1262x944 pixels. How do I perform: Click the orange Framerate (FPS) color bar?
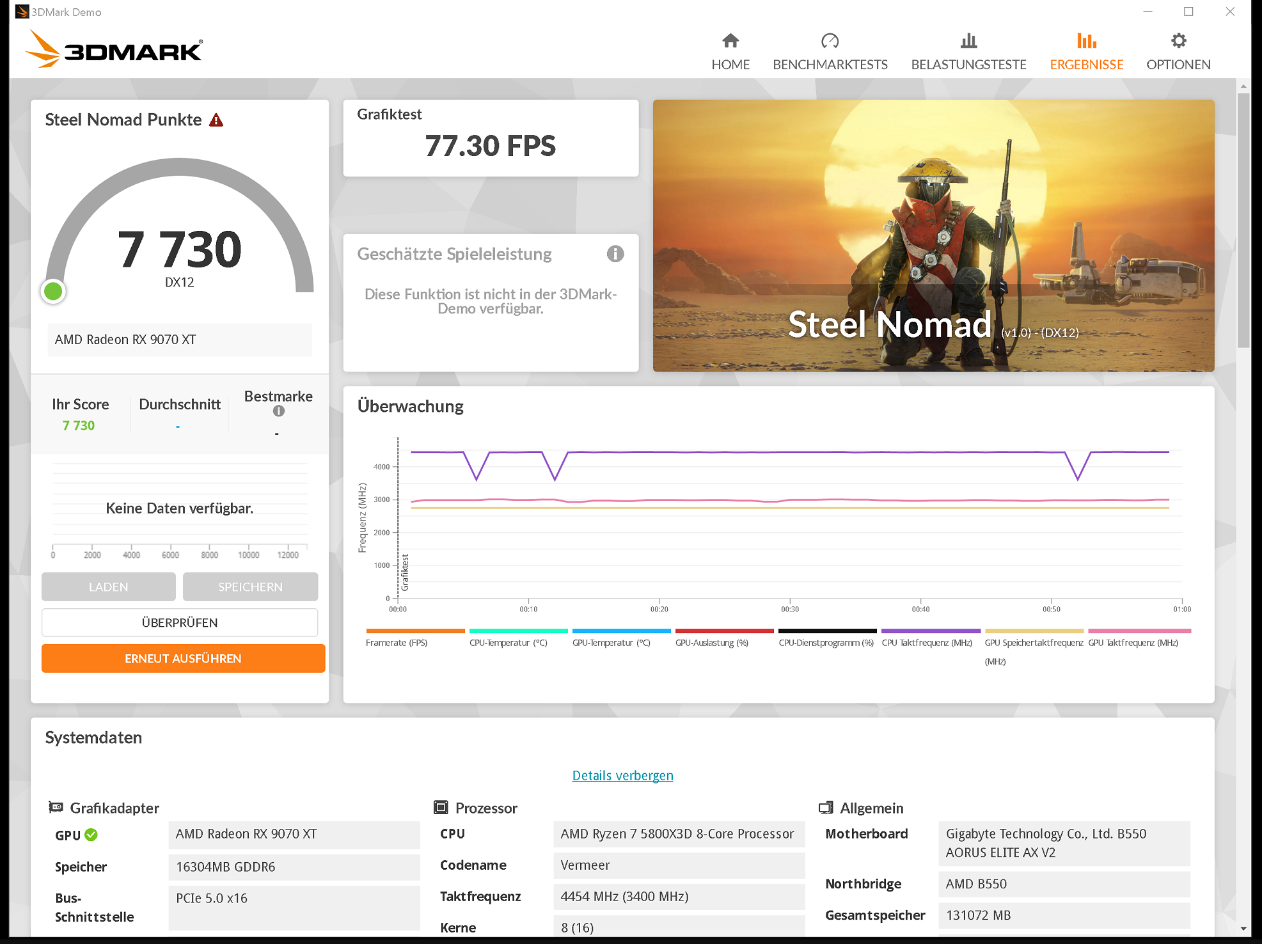coord(414,631)
